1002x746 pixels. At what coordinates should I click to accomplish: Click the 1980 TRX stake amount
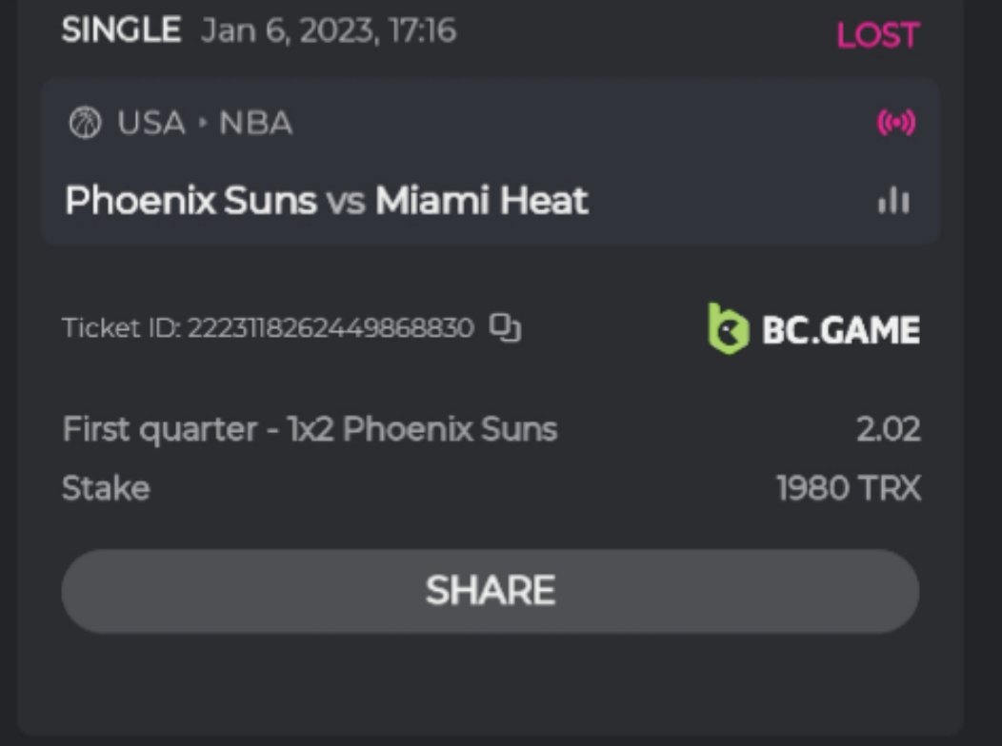pos(849,488)
